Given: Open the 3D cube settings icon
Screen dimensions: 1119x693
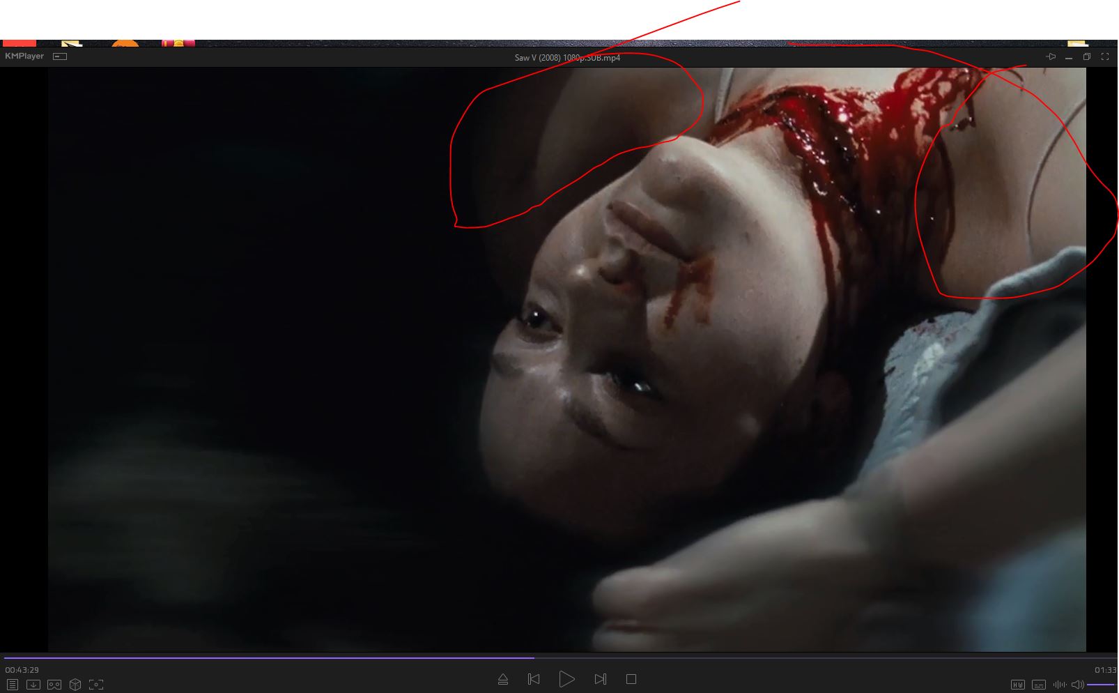Looking at the screenshot, I should 75,685.
